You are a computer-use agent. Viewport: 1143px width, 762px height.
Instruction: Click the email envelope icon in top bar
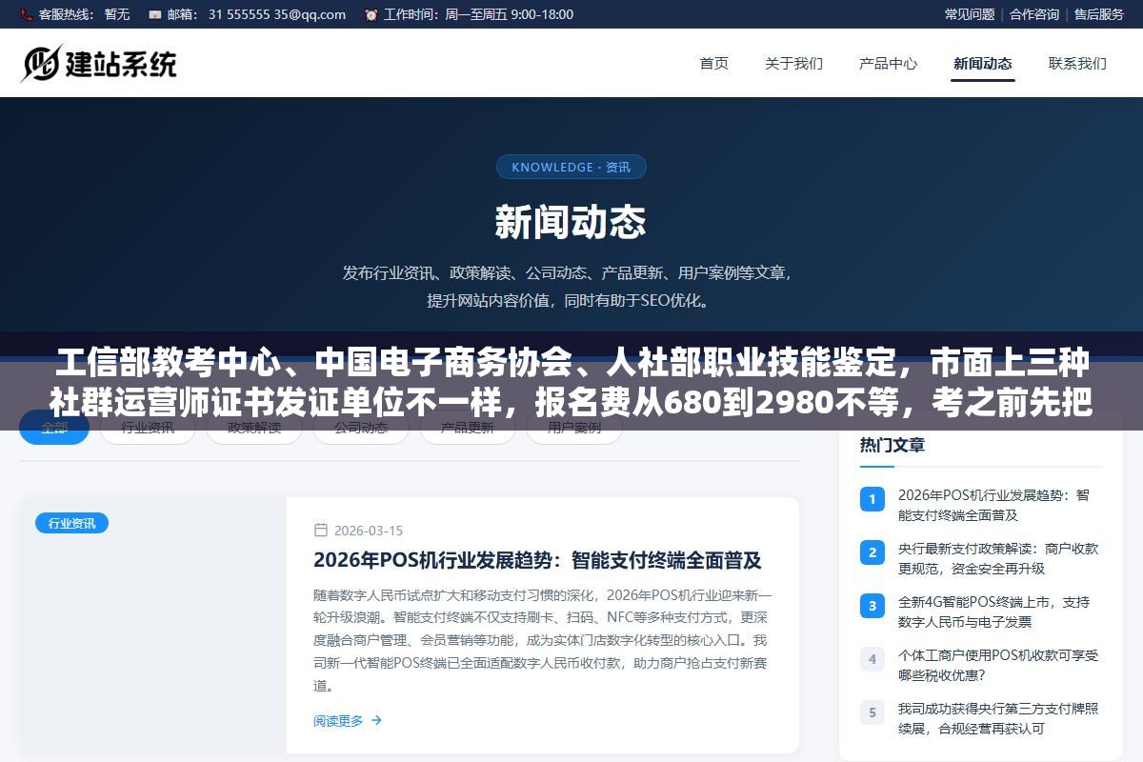(155, 14)
